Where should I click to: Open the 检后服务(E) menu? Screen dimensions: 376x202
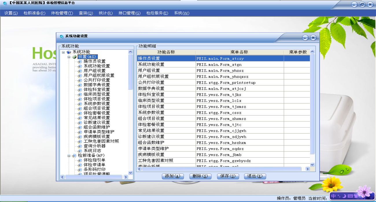pyautogui.click(x=157, y=13)
